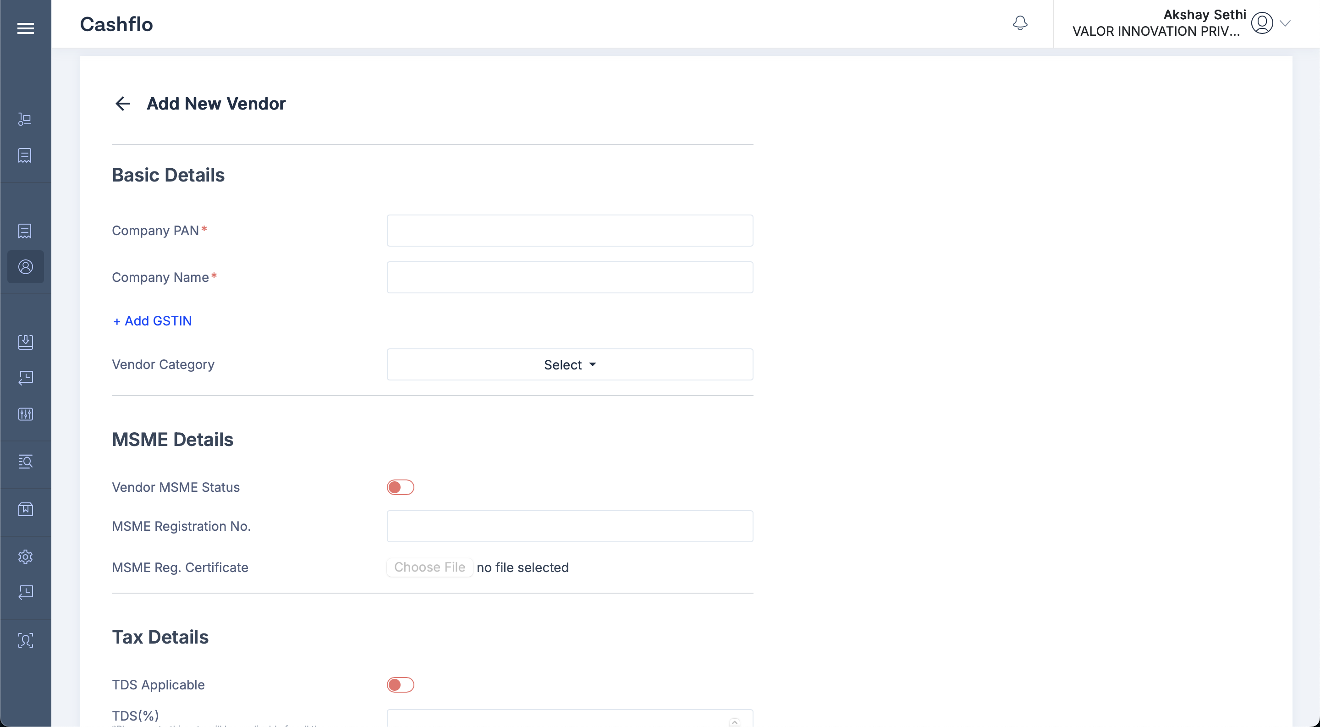Open the hamburger menu in sidebar
This screenshot has height=727, width=1320.
(x=26, y=28)
